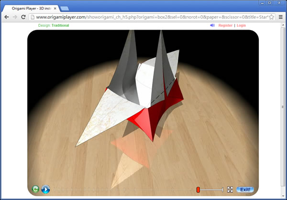Close the Origami Player tab

click(55, 9)
